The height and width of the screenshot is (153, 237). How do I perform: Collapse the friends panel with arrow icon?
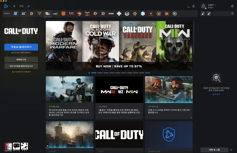click(231, 150)
